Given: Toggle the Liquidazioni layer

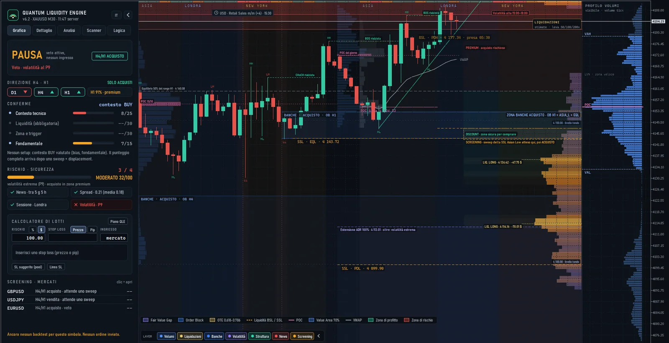Looking at the screenshot, I should pos(190,336).
